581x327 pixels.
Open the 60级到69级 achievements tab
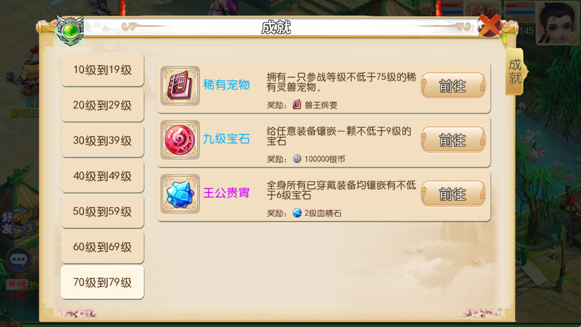102,247
